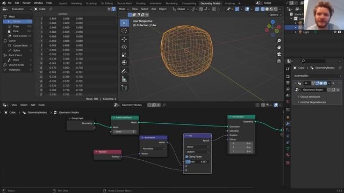Open the object Mode dropdown in viewport

(124, 9)
